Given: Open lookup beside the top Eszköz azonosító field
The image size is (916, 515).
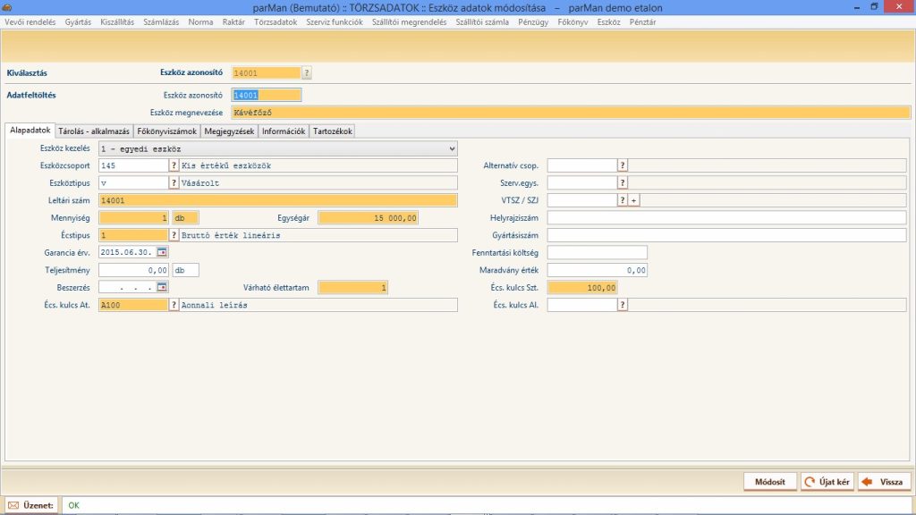Looking at the screenshot, I should 307,73.
